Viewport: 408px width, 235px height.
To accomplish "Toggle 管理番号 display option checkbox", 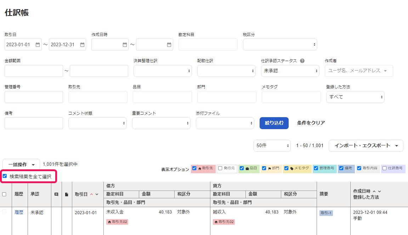I will [316, 168].
